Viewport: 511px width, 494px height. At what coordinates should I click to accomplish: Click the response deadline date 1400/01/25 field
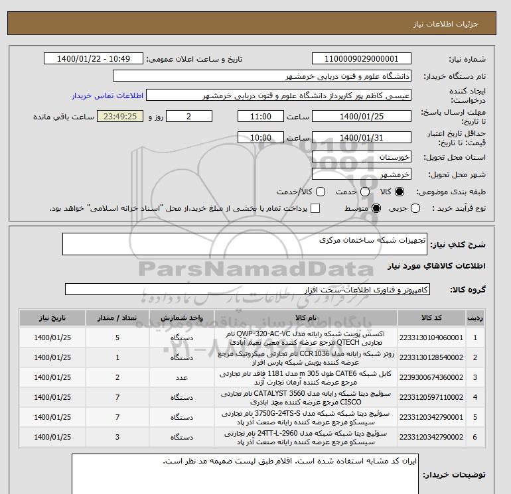click(362, 116)
